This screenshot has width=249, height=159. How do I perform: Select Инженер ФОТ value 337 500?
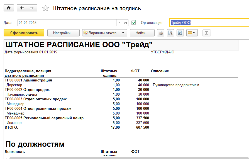coord(142,123)
